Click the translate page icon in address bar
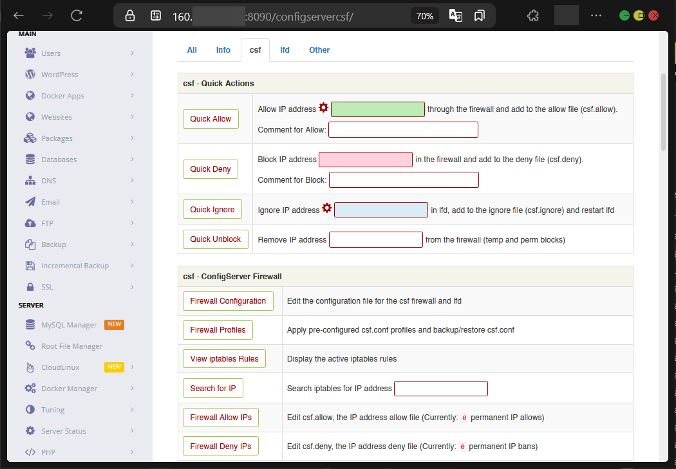Screen dimensions: 676x469 pos(456,16)
